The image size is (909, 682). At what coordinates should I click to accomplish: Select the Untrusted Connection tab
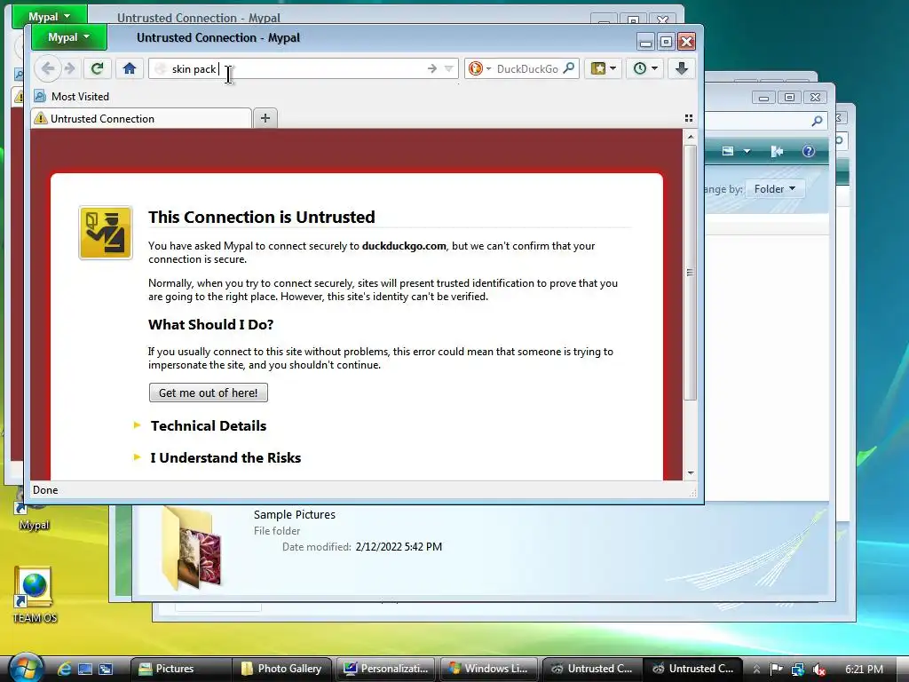tap(141, 119)
